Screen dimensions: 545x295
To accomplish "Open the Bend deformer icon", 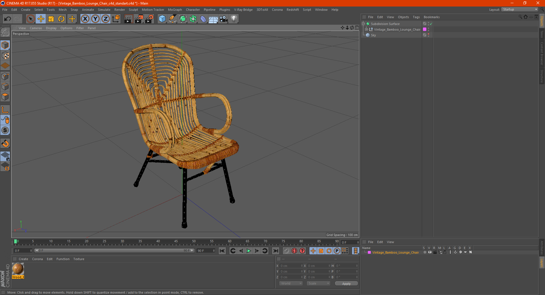I will 203,19.
